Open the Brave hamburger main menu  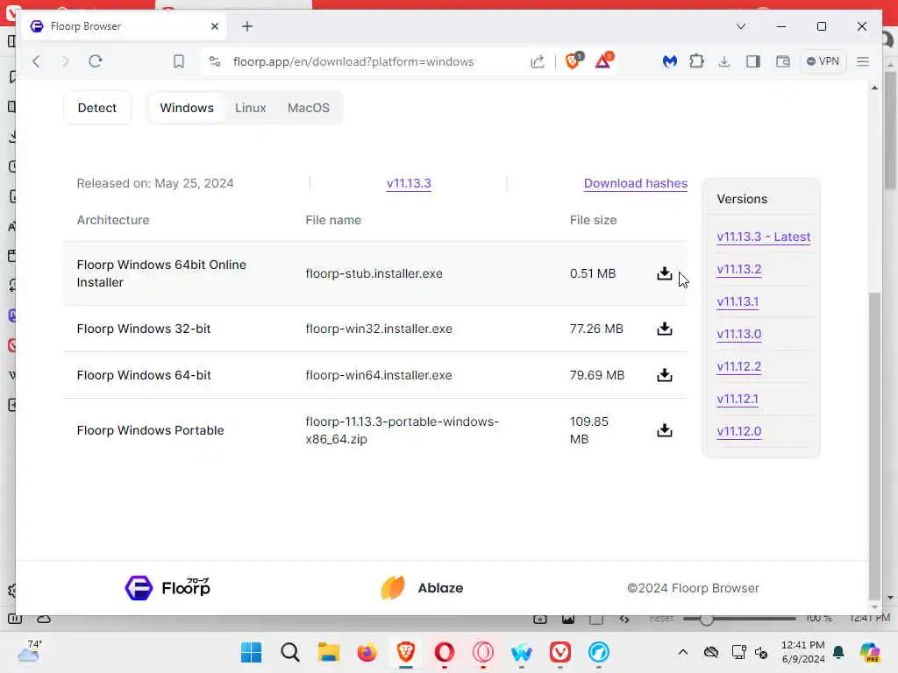[x=863, y=61]
